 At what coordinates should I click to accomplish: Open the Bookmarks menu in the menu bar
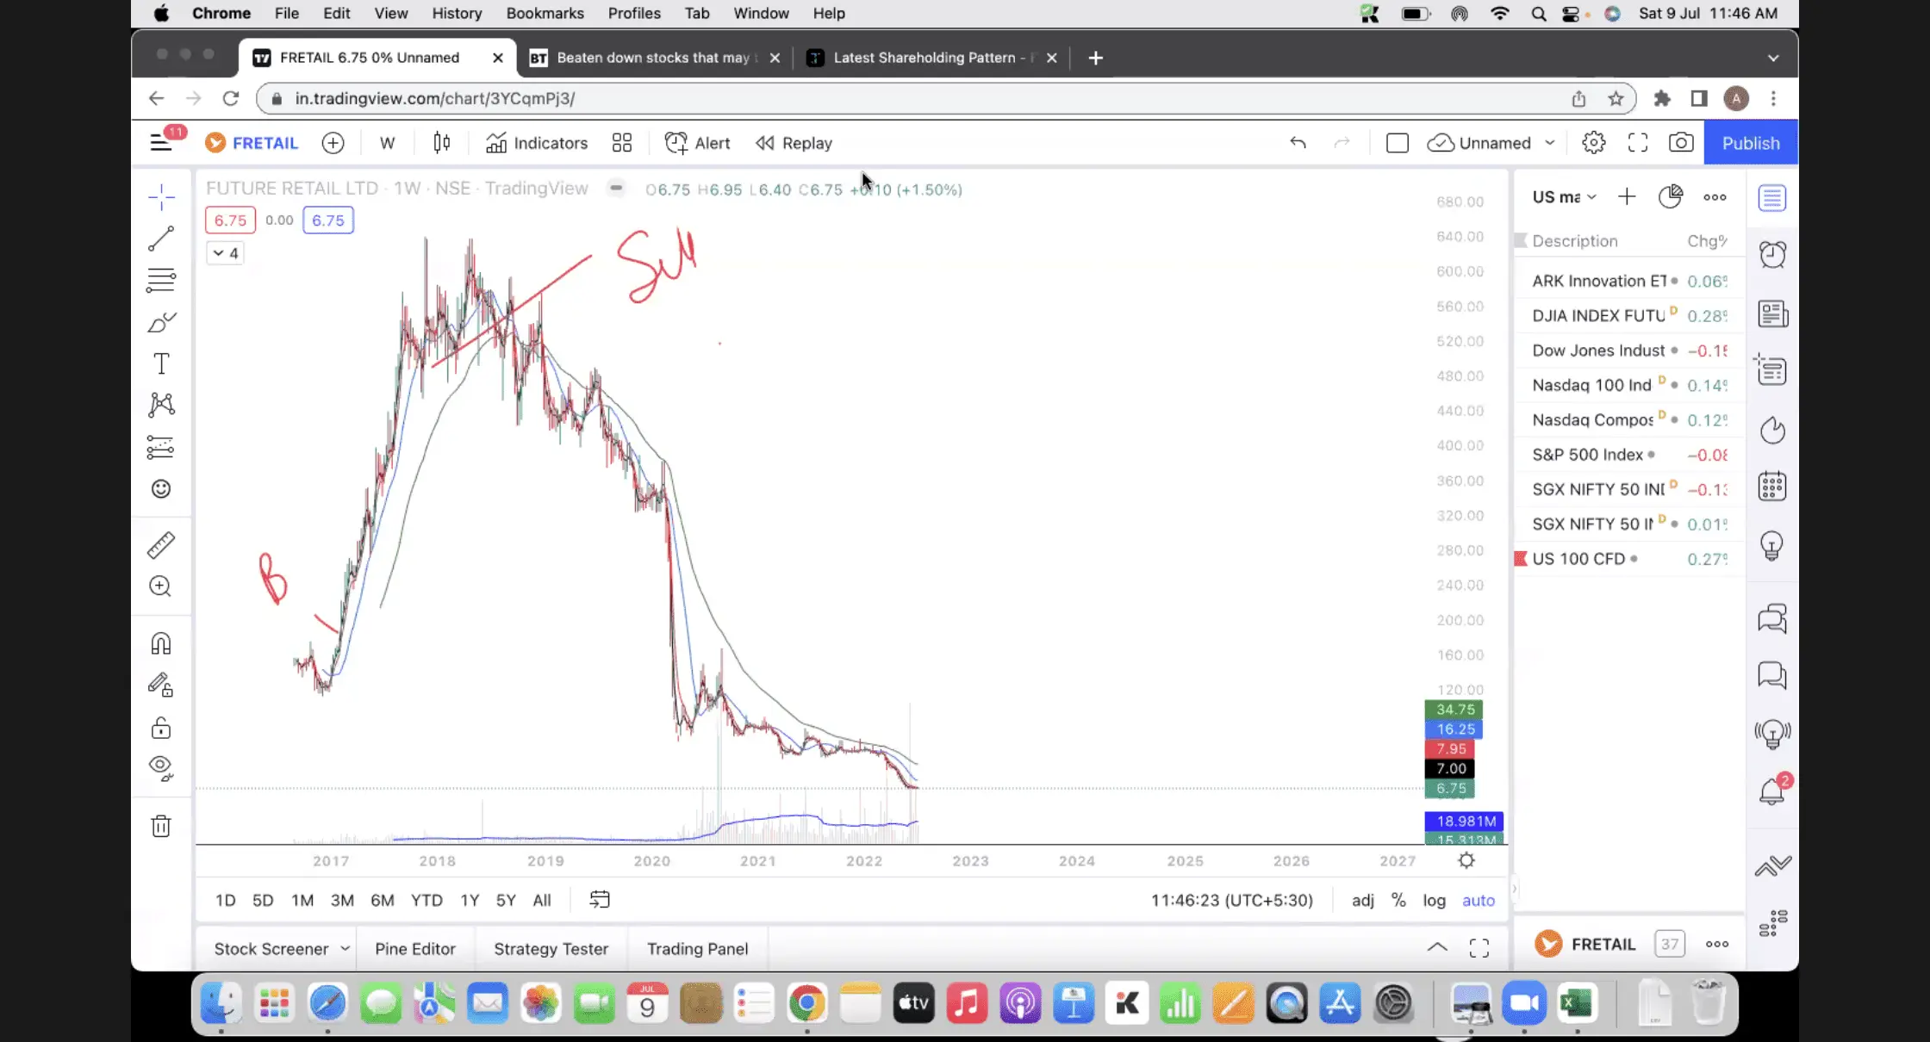[545, 13]
